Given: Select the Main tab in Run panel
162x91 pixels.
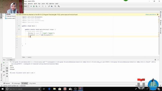Looking at the screenshot, I should pyautogui.click(x=11, y=60).
